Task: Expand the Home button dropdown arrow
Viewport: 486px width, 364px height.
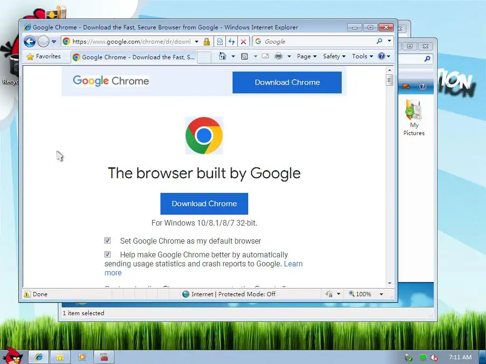Action: point(233,56)
